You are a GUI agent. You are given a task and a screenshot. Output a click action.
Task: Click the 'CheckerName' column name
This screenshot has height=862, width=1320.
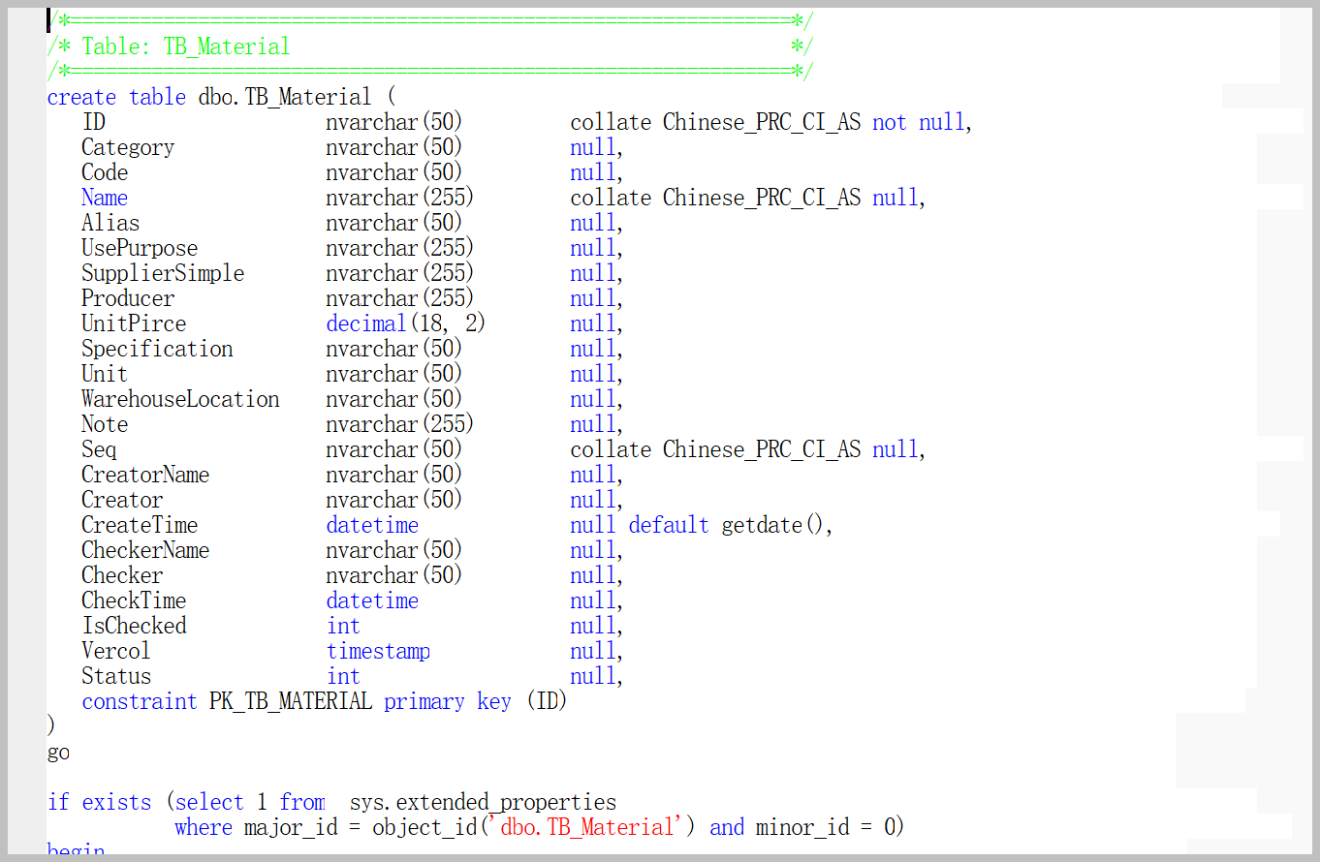pos(145,550)
